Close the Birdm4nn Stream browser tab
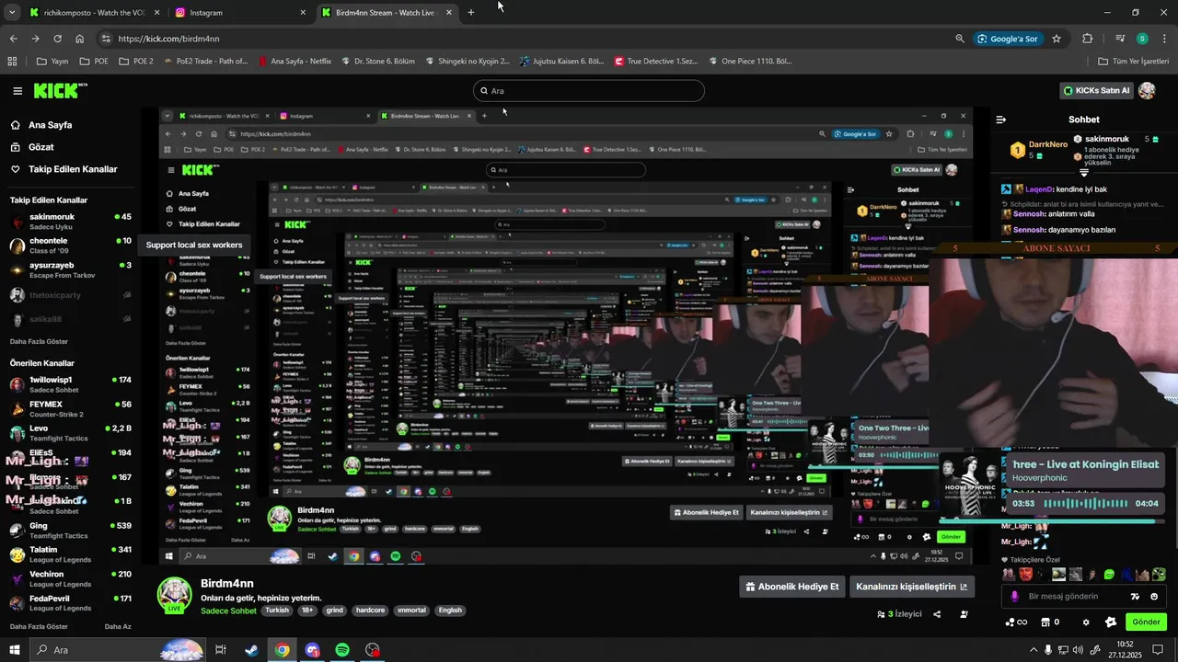Screen dimensions: 1178x662 [x=448, y=13]
